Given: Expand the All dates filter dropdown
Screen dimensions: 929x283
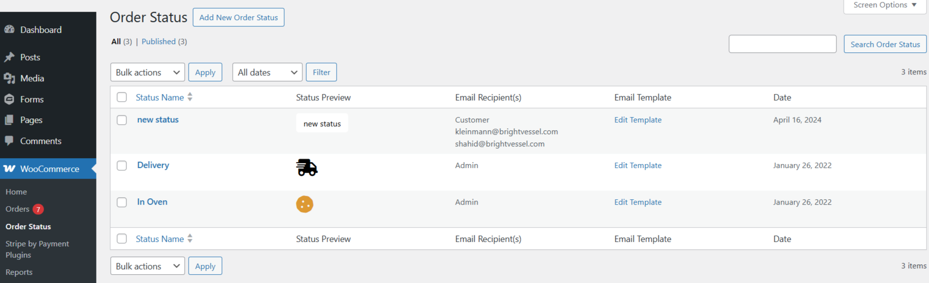Looking at the screenshot, I should pyautogui.click(x=267, y=72).
